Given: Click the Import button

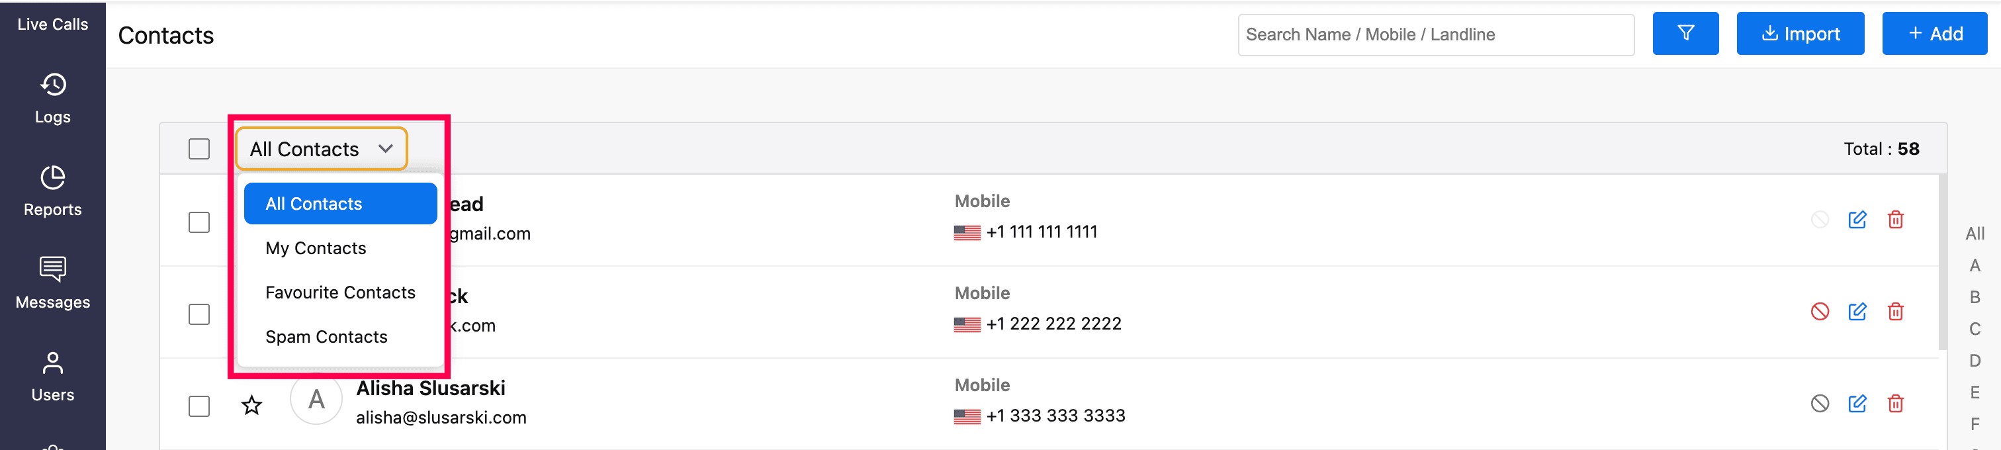Looking at the screenshot, I should tap(1800, 34).
